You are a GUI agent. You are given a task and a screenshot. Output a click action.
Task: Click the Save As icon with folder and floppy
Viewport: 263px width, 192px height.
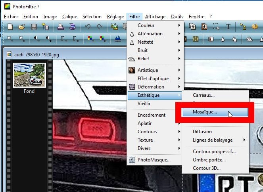[x=45, y=27]
